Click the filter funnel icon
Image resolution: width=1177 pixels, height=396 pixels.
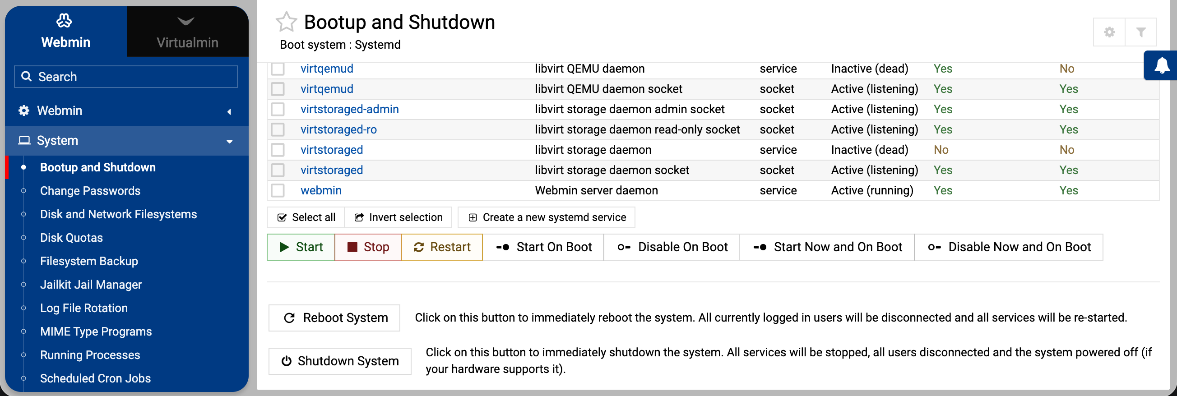coord(1140,32)
